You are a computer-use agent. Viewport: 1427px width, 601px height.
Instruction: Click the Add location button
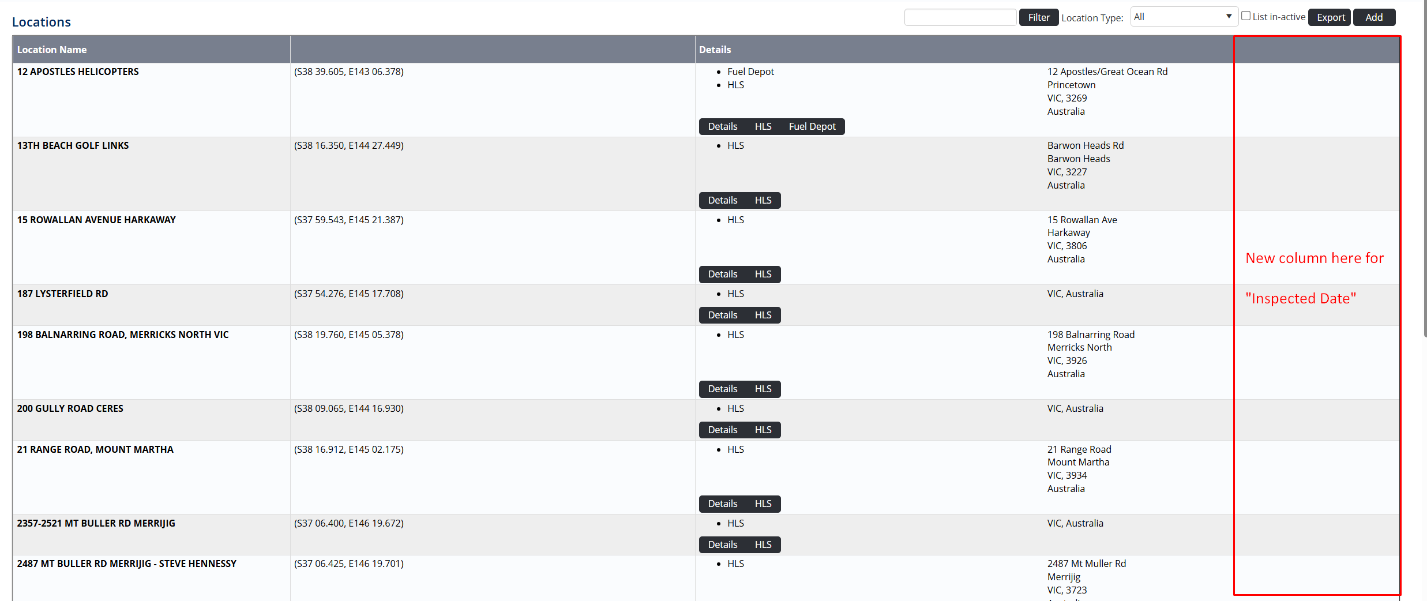click(1373, 17)
